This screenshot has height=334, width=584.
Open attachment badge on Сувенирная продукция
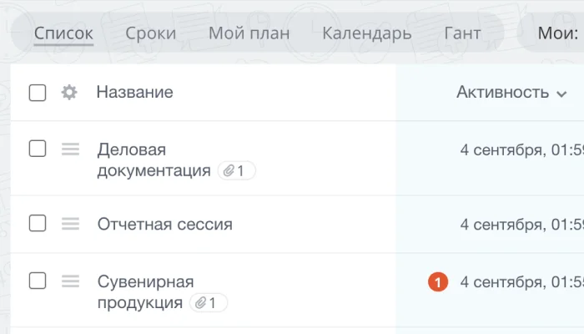point(208,303)
